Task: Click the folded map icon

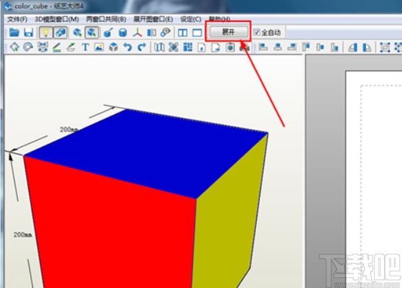Action: click(x=159, y=47)
